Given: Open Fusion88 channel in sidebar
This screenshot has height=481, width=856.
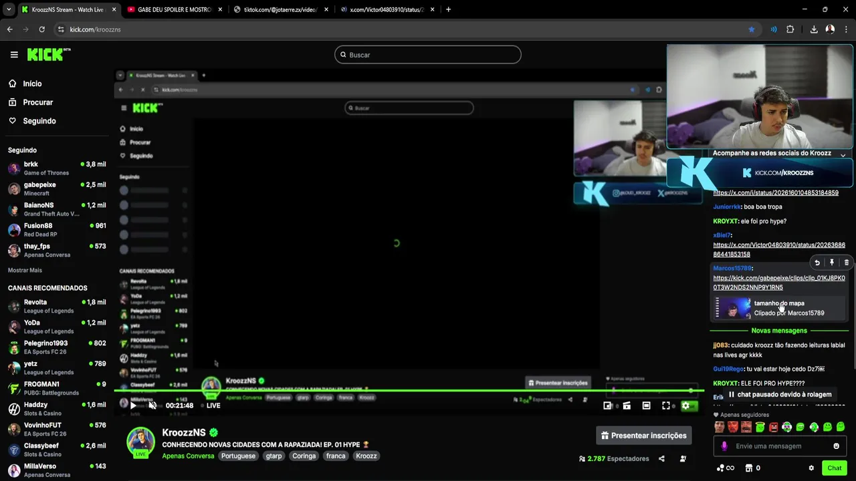Looking at the screenshot, I should coord(57,230).
